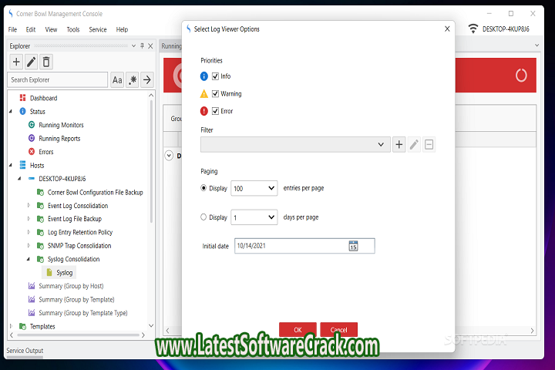Click the Cancel button
The image size is (555, 370).
click(338, 329)
